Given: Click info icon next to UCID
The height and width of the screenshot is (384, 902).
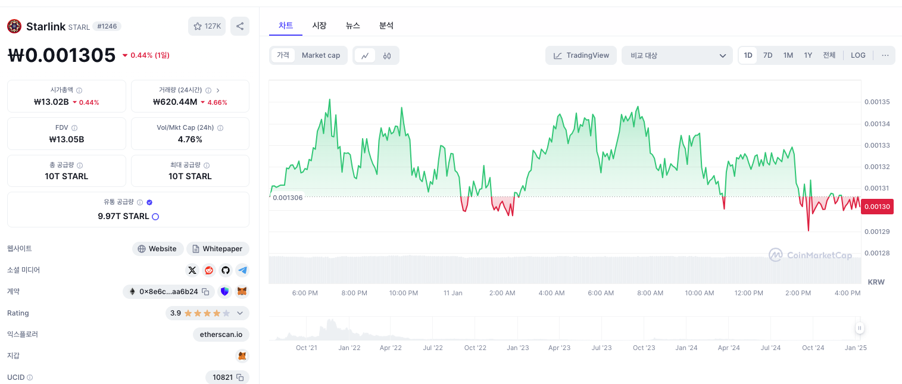Looking at the screenshot, I should click(x=30, y=377).
